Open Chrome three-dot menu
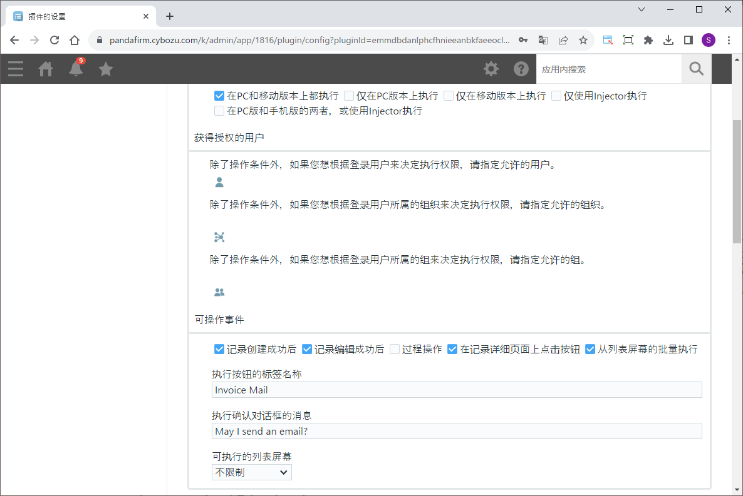Viewport: 743px width, 496px height. (x=729, y=40)
